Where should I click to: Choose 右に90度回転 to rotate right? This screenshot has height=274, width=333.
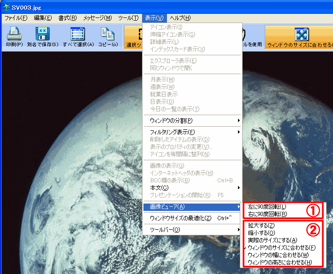point(267,214)
